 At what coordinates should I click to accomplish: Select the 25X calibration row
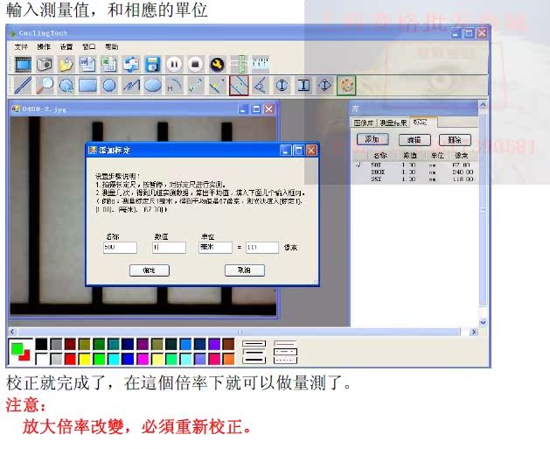[x=415, y=179]
